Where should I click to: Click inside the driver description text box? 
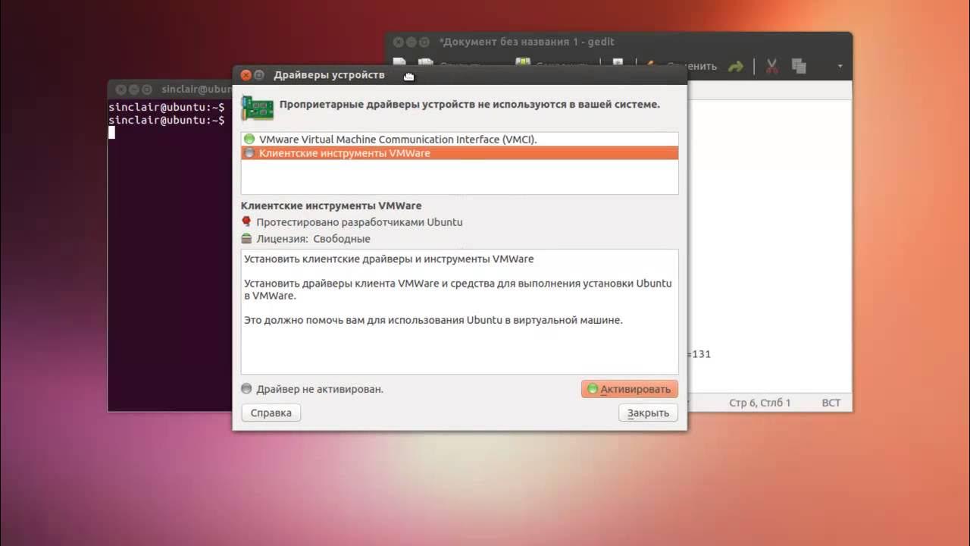click(459, 312)
